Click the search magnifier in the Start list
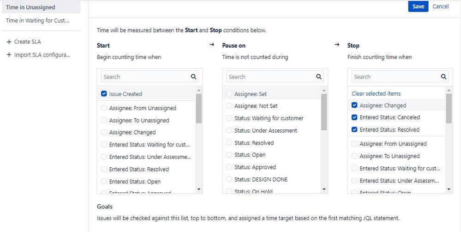 (193, 77)
